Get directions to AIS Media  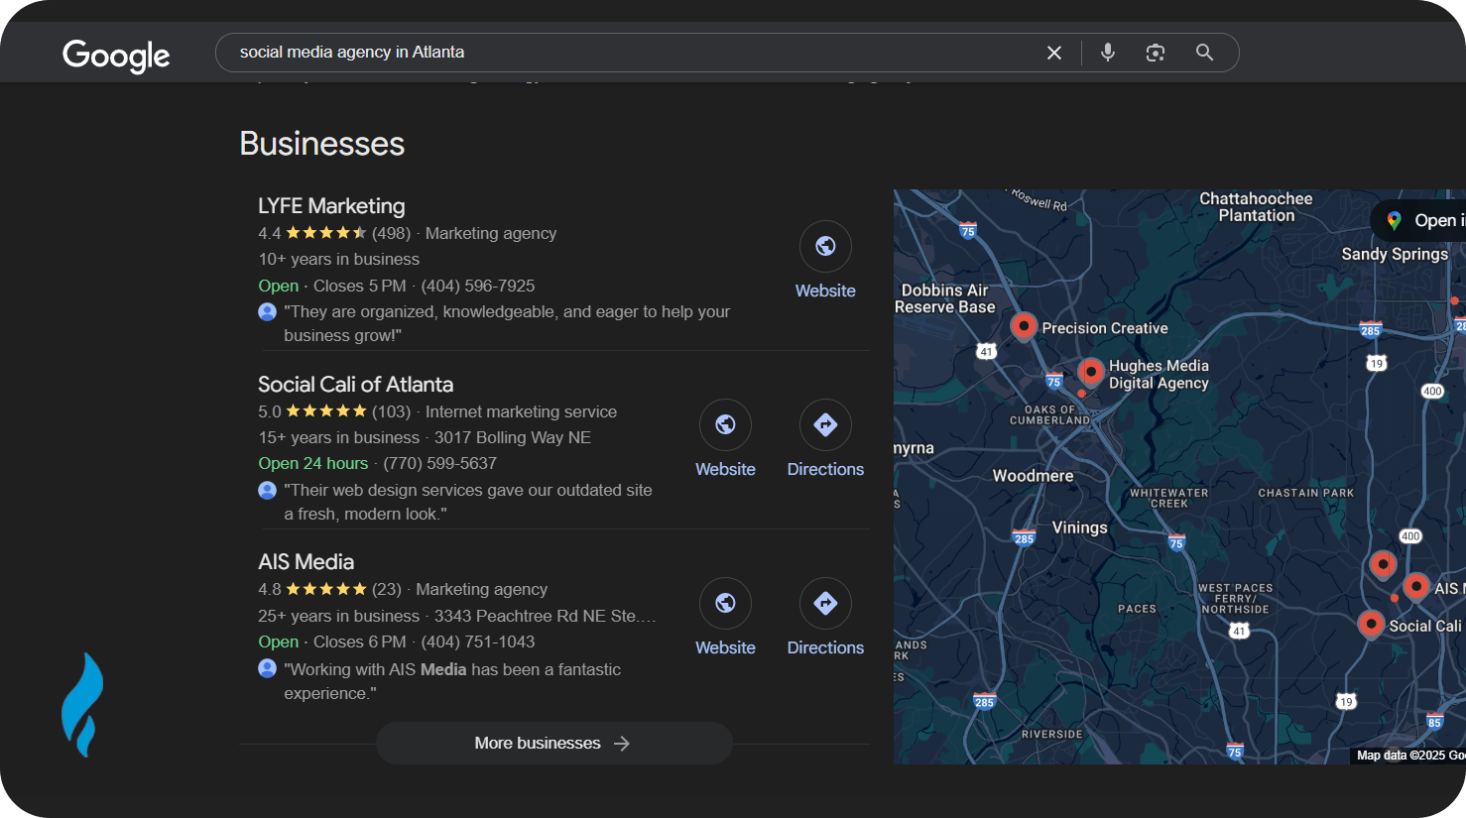(825, 604)
